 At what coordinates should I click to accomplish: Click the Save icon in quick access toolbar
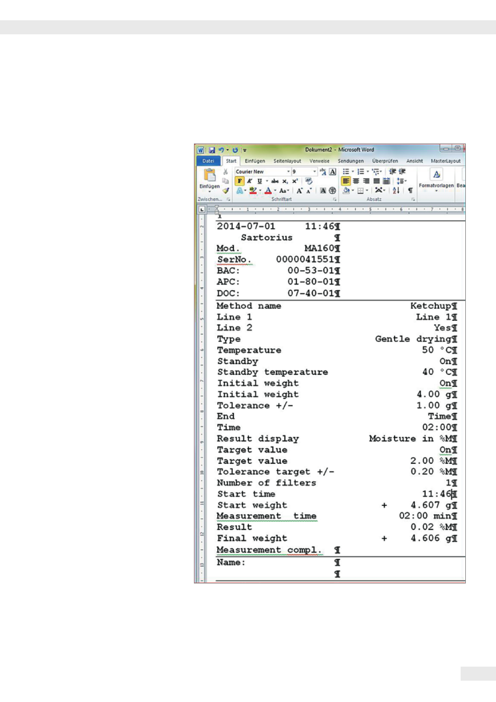pyautogui.click(x=212, y=150)
